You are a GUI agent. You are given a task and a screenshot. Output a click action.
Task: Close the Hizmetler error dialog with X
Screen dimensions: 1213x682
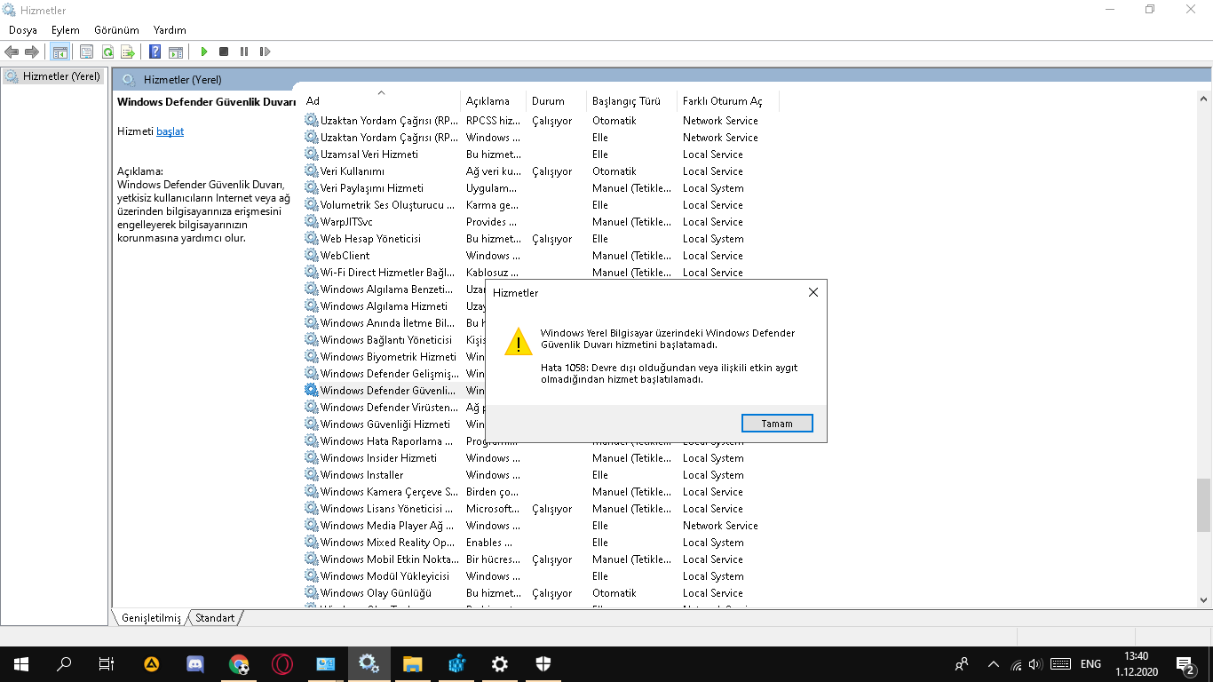pos(813,292)
